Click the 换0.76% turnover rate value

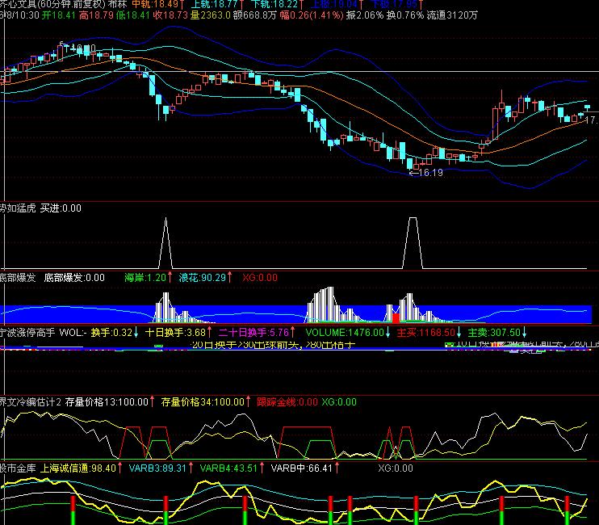point(404,15)
